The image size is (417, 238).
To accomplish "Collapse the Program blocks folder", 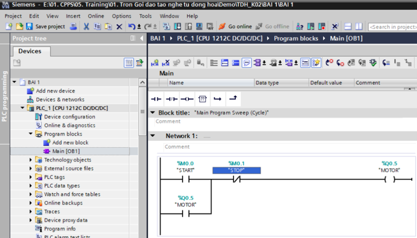I will [31, 134].
